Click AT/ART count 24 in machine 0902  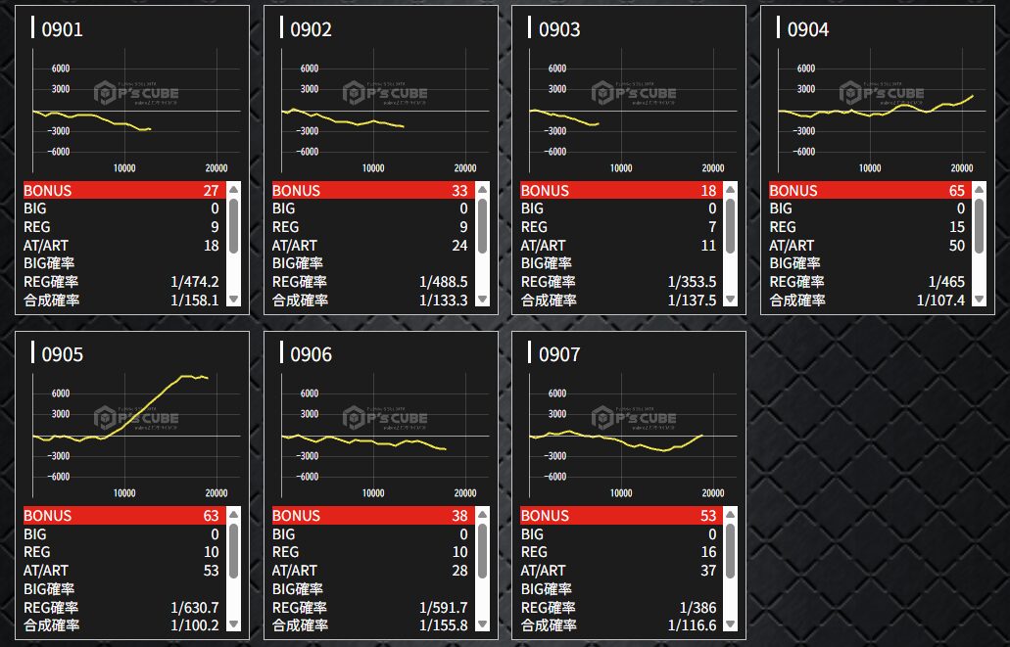[459, 246]
